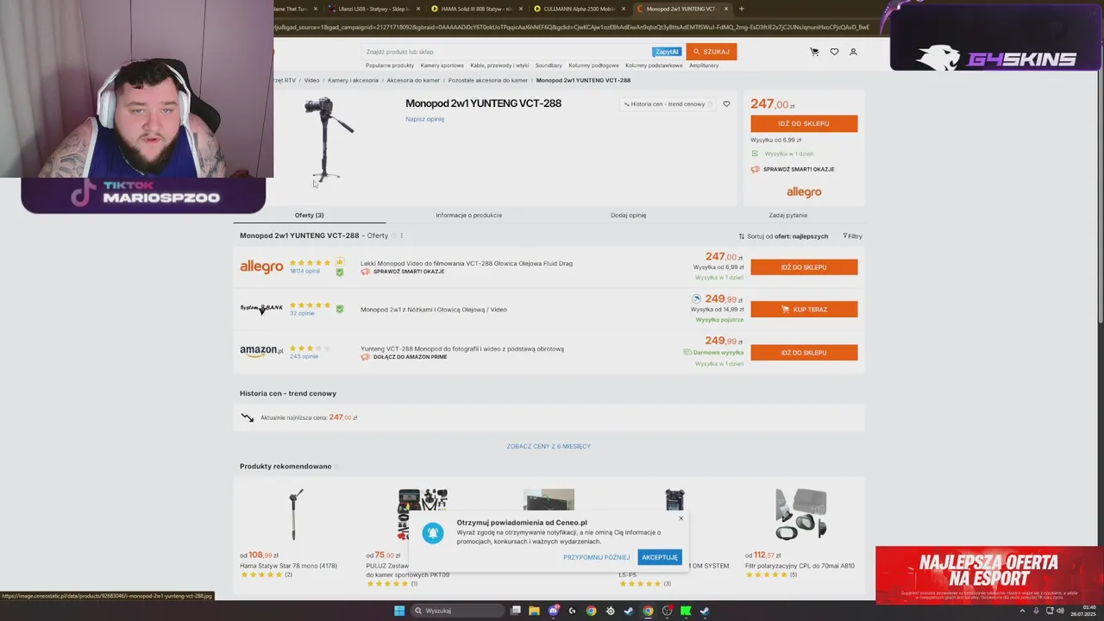Screen dimensions: 1104x621
Task: Open Task View on the taskbar
Action: [516, 611]
